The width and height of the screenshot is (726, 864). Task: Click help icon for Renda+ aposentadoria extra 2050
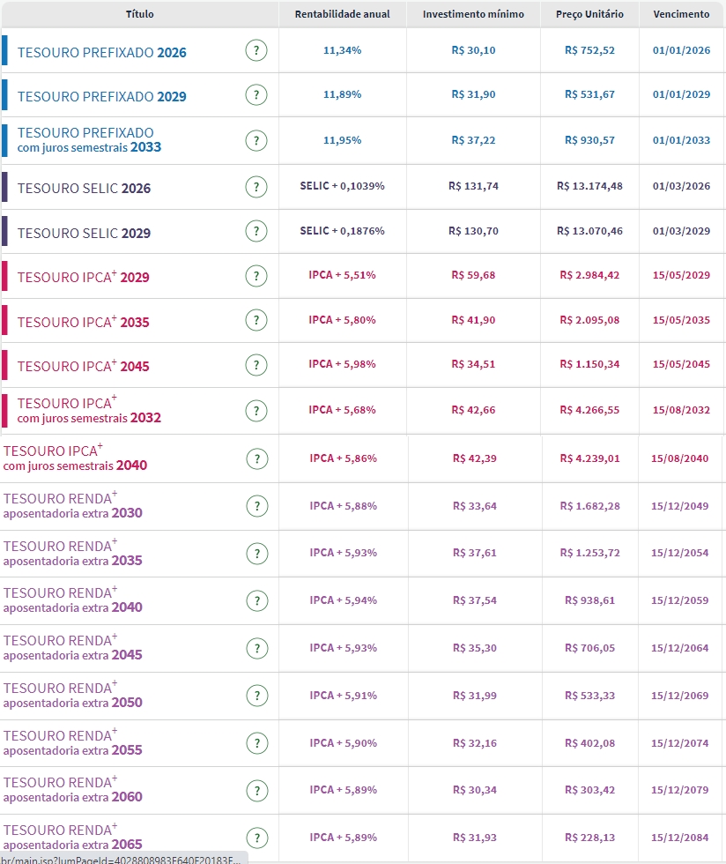[x=256, y=696]
